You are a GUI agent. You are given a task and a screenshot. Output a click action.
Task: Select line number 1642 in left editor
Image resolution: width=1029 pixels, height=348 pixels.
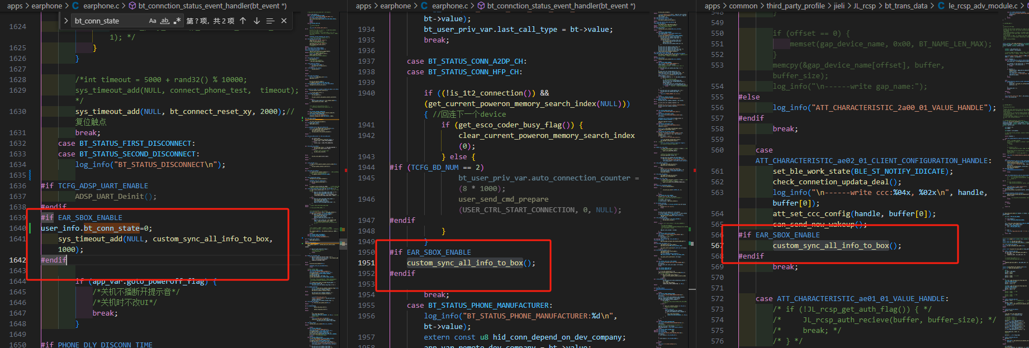(x=17, y=260)
